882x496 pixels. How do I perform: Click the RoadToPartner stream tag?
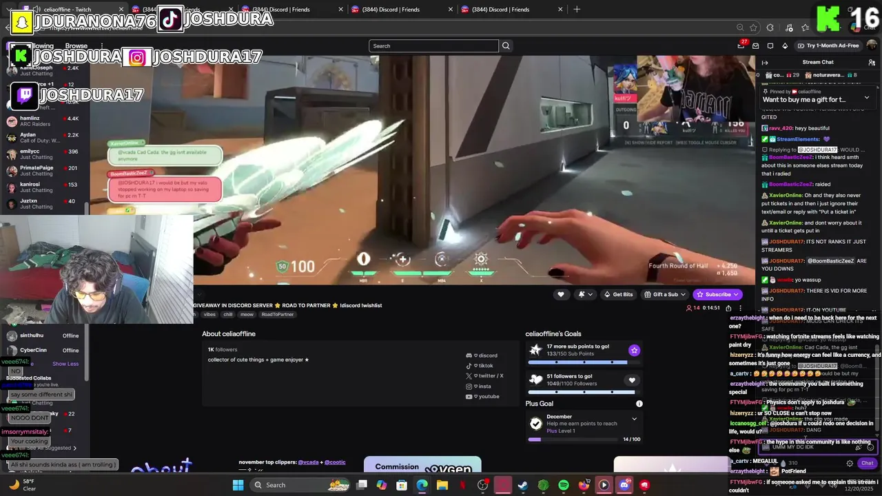pyautogui.click(x=278, y=315)
